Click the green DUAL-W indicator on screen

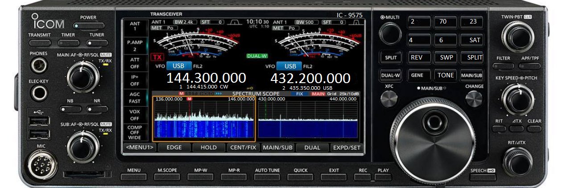point(257,56)
